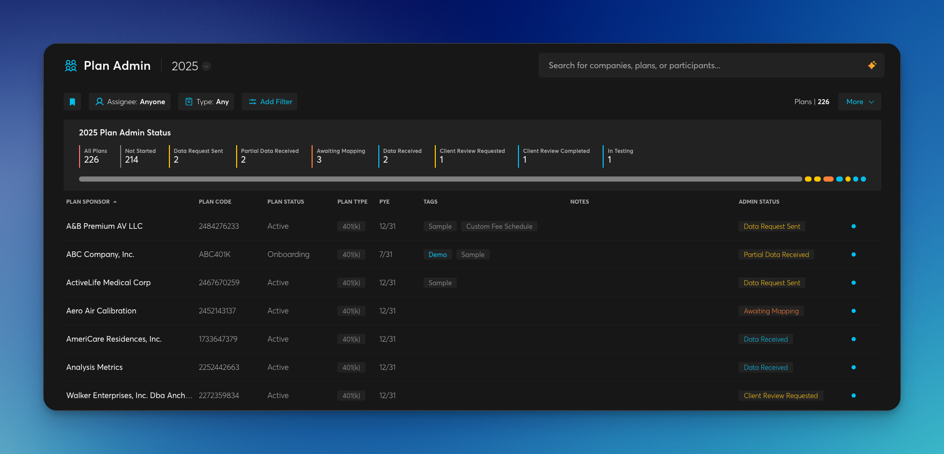944x454 pixels.
Task: Click the AI sparkle icon in search
Action: (872, 65)
